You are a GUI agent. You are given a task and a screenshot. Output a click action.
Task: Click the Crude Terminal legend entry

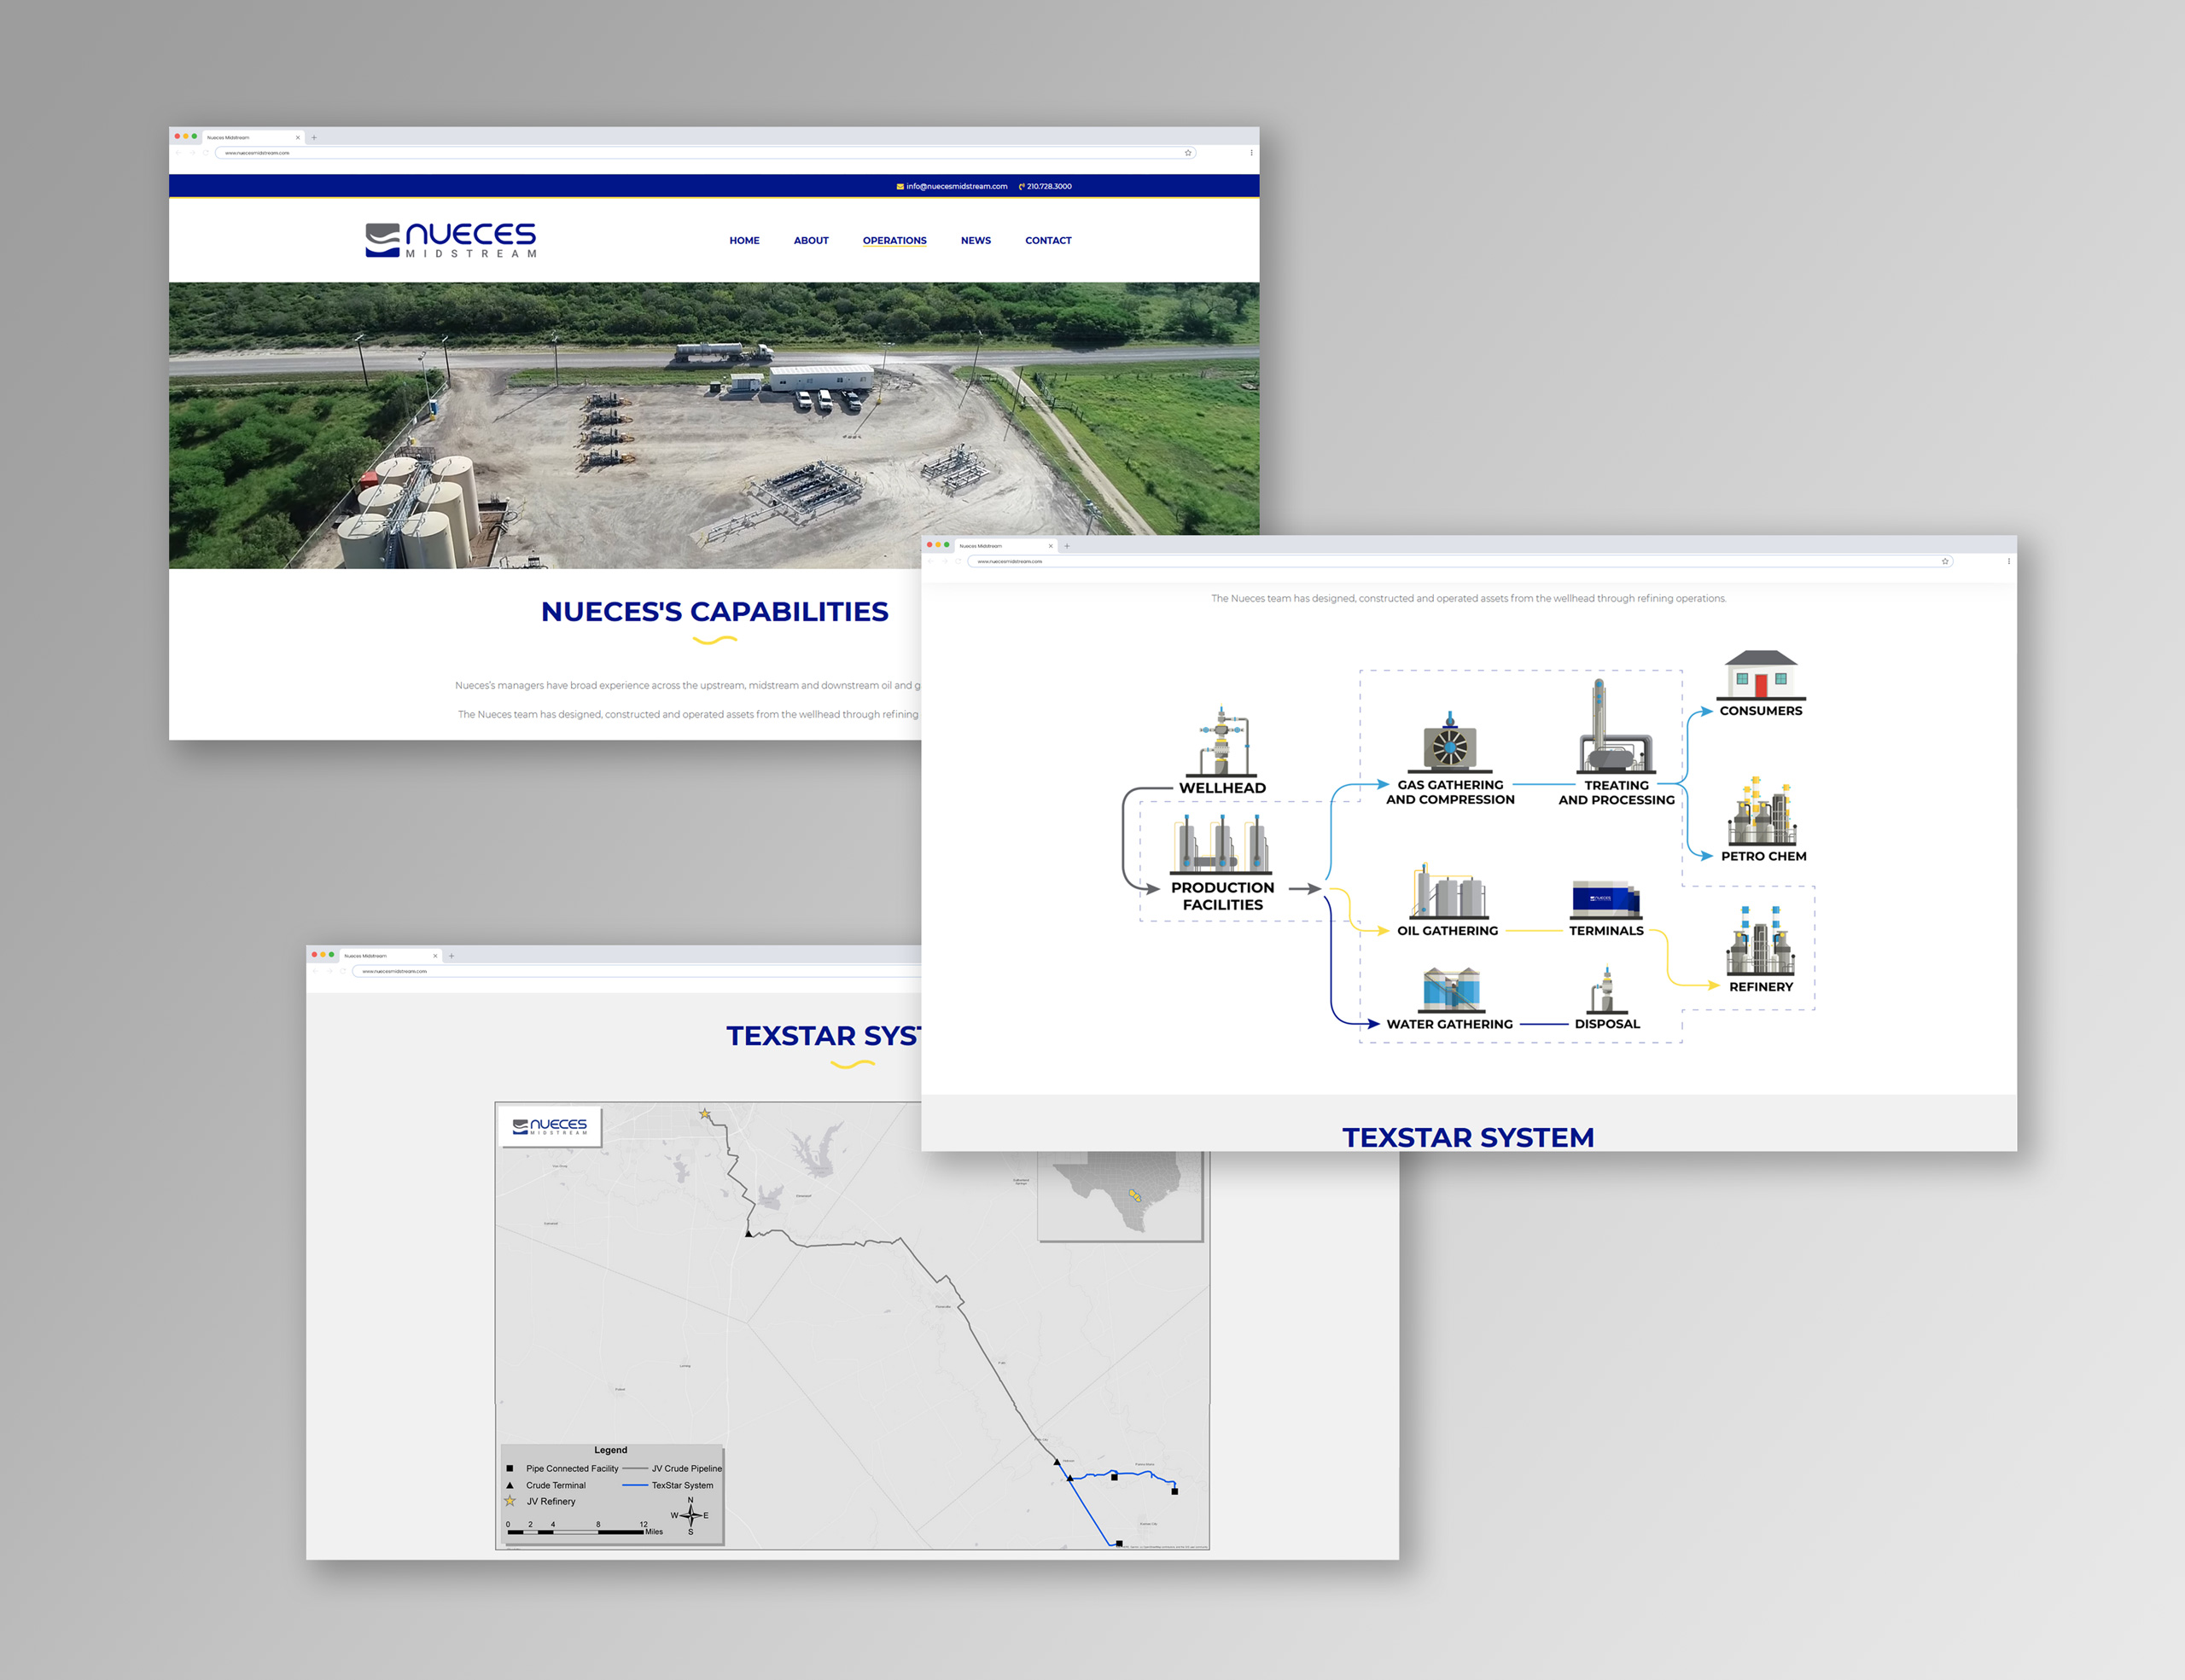point(546,1486)
